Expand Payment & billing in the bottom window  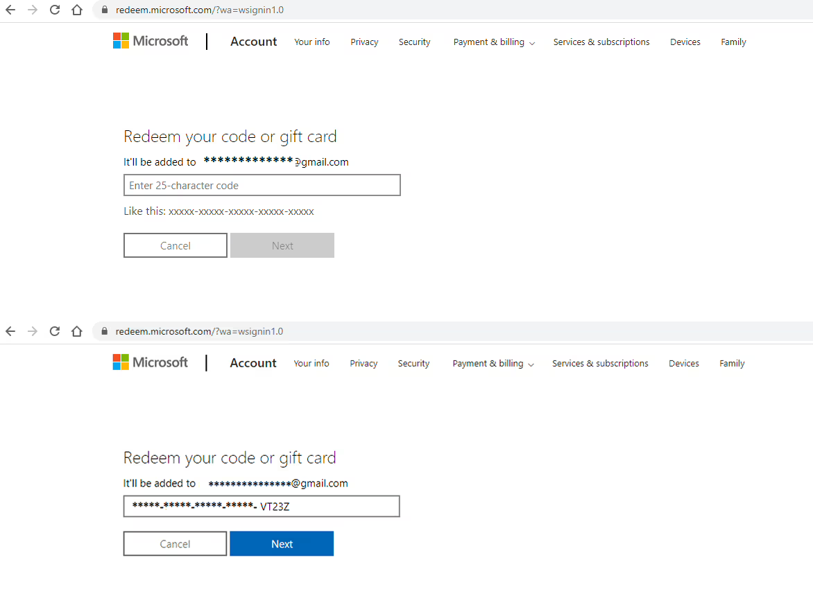493,363
